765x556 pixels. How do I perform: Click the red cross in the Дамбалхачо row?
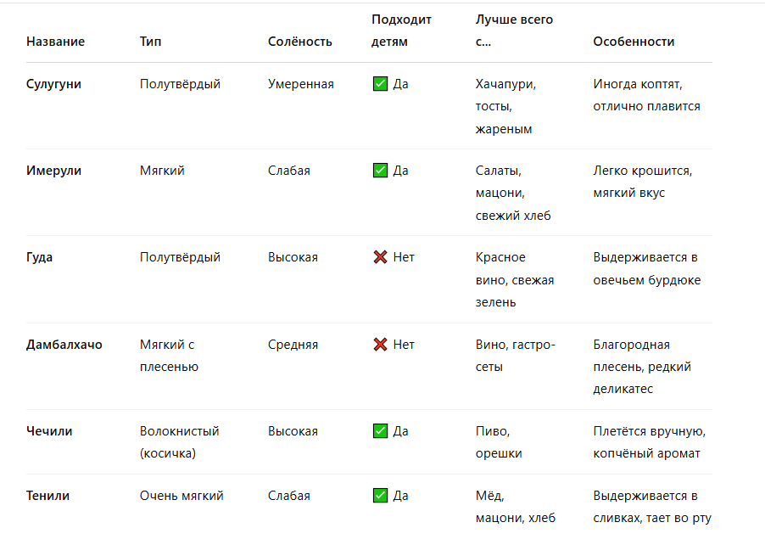pos(380,345)
